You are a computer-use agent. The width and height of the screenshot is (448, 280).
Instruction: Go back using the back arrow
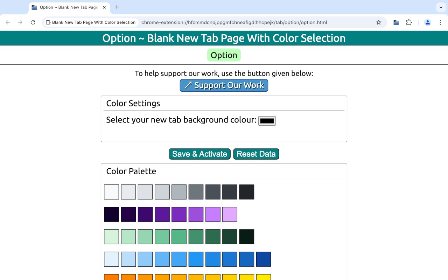pyautogui.click(x=8, y=22)
